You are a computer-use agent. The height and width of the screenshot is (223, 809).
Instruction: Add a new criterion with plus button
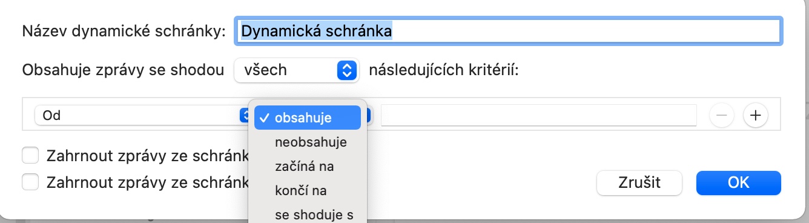tap(755, 115)
